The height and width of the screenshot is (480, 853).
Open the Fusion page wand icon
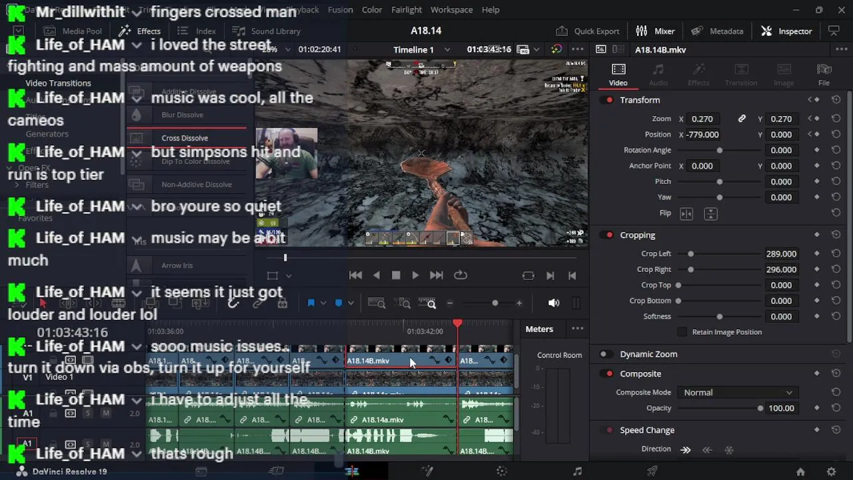tap(427, 471)
